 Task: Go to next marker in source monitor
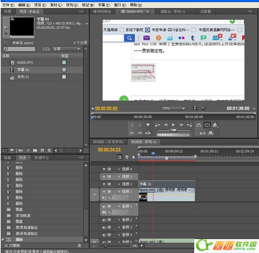tap(189, 125)
